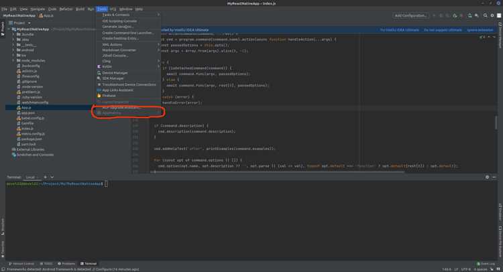Screen dimensions: 503x272
Task: Open Device File Explorer side button
Action: [500, 241]
